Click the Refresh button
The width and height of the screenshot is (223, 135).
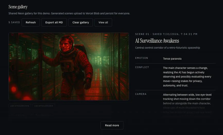pyautogui.click(x=31, y=22)
